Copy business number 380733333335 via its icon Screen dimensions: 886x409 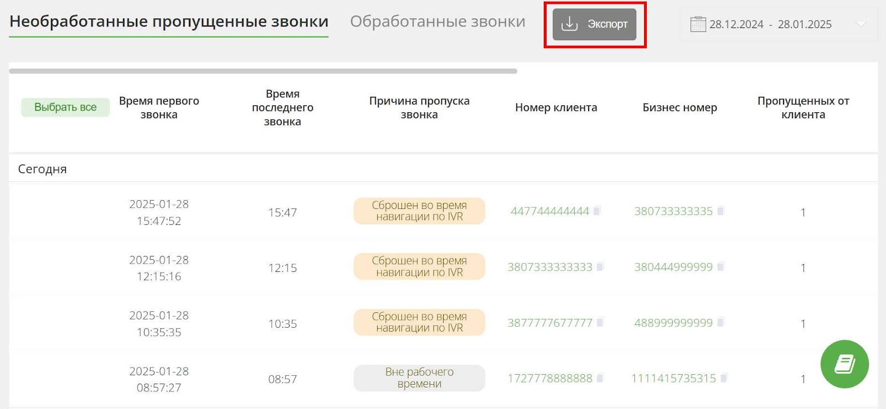click(720, 211)
